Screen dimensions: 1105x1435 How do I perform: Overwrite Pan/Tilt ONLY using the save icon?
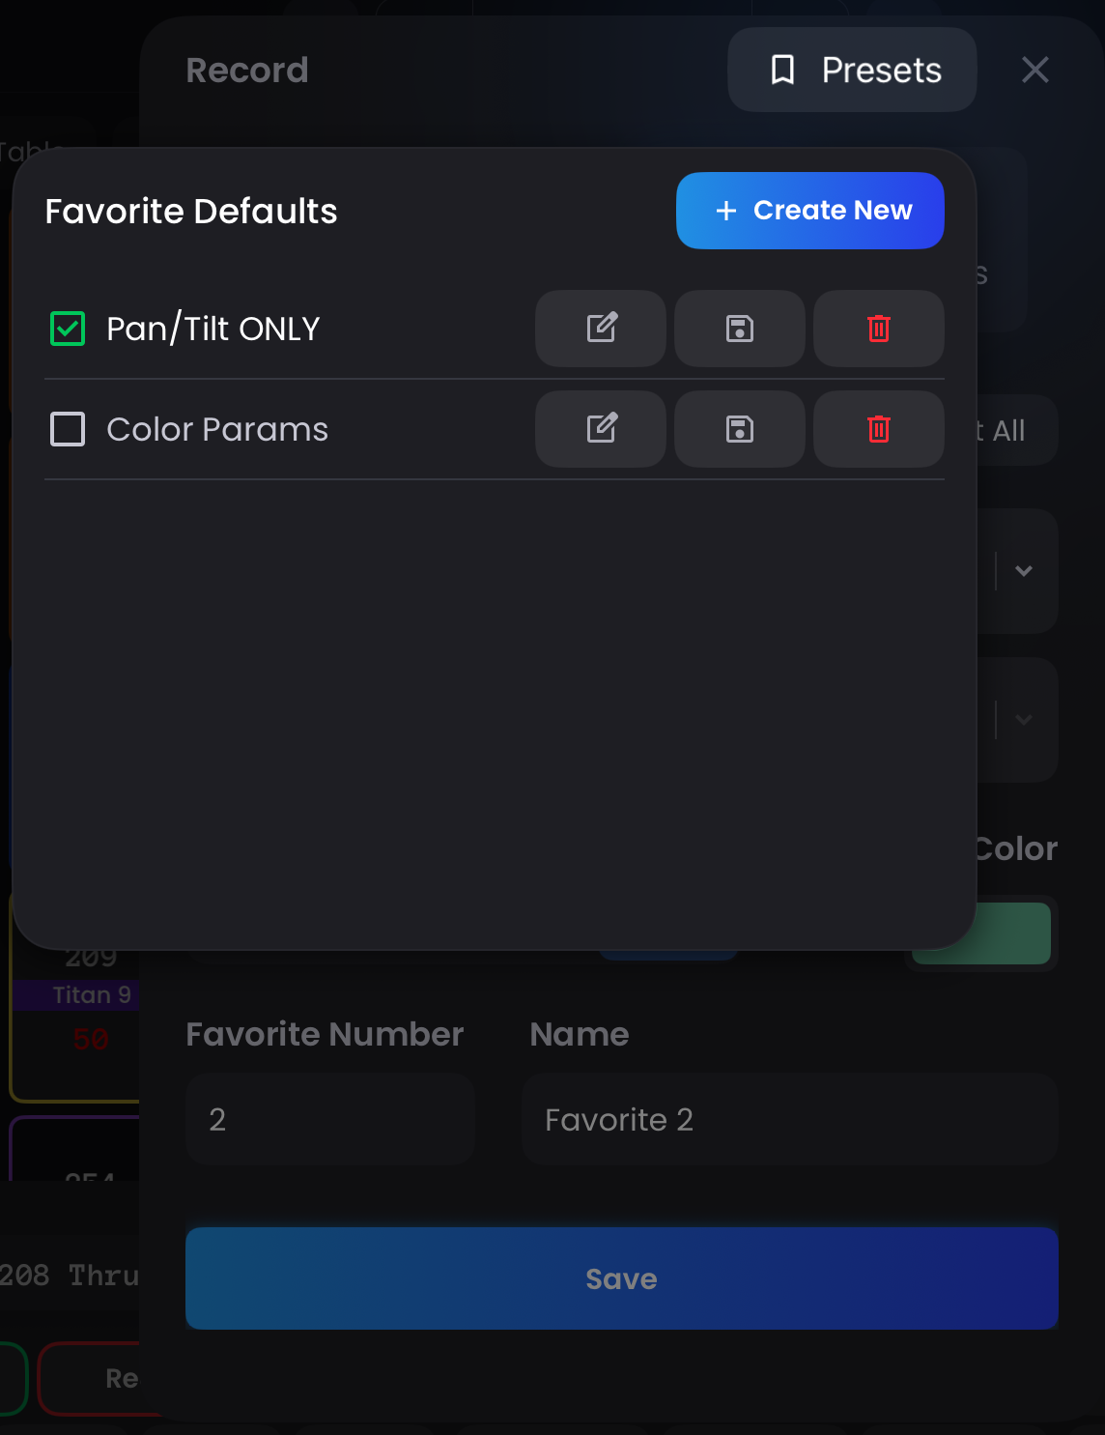(739, 329)
